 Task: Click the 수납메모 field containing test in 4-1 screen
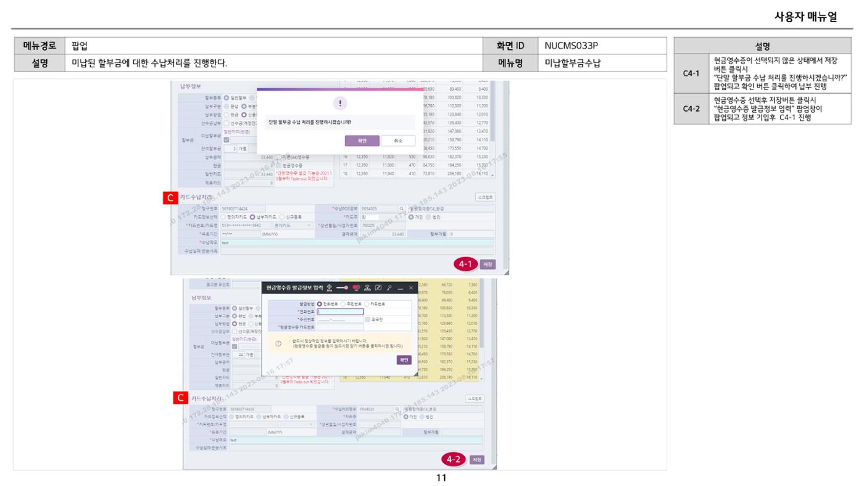tap(357, 242)
